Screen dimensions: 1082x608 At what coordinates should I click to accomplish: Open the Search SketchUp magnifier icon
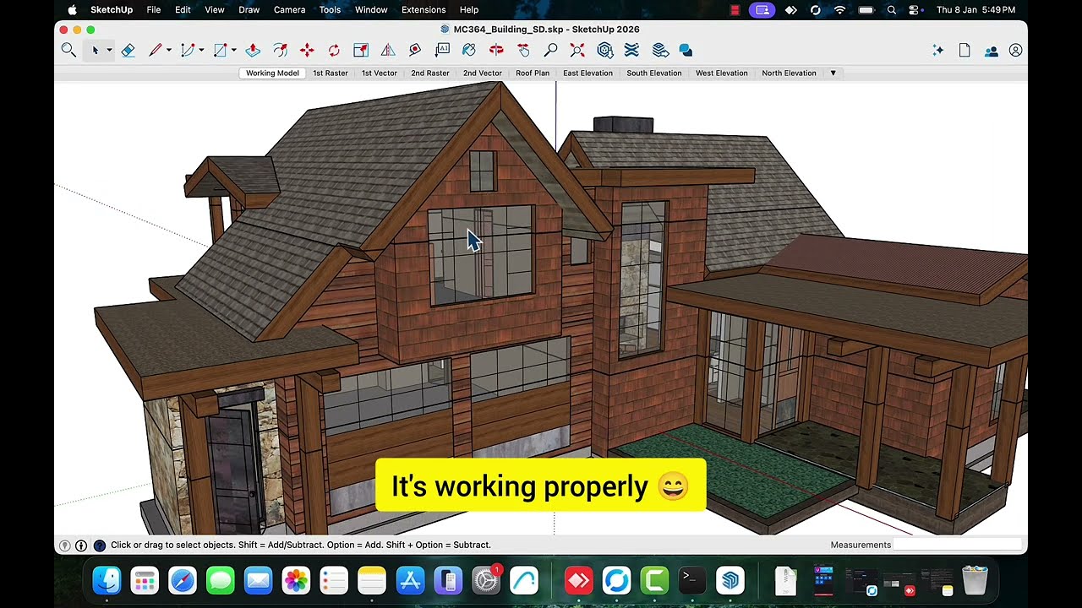tap(68, 51)
